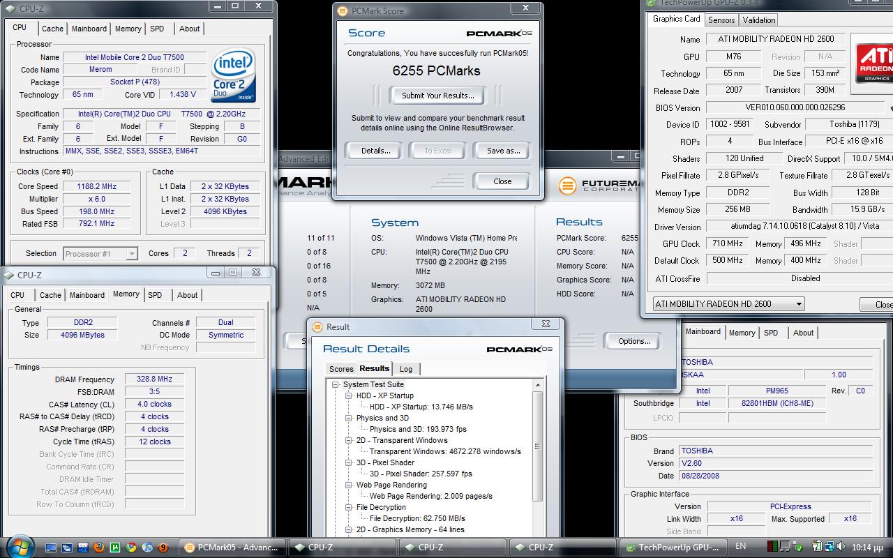
Task: Collapse the System Test Suite tree node
Action: [336, 384]
